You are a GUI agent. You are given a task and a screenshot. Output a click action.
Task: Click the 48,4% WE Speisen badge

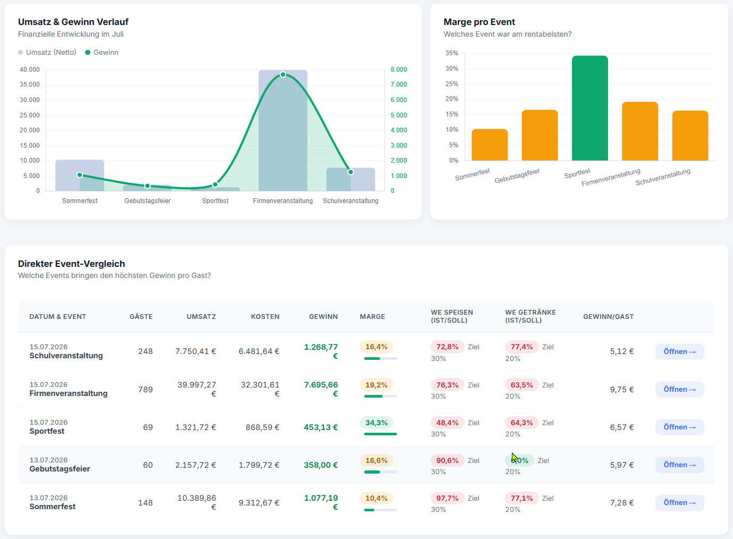click(448, 423)
